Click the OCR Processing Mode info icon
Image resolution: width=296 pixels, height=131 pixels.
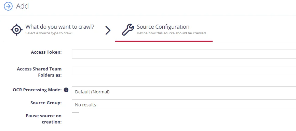pos(66,90)
